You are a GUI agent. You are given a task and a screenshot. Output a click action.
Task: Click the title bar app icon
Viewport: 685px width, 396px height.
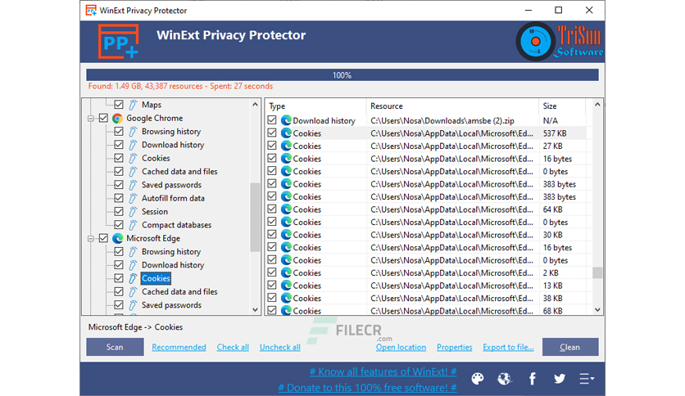(x=91, y=10)
